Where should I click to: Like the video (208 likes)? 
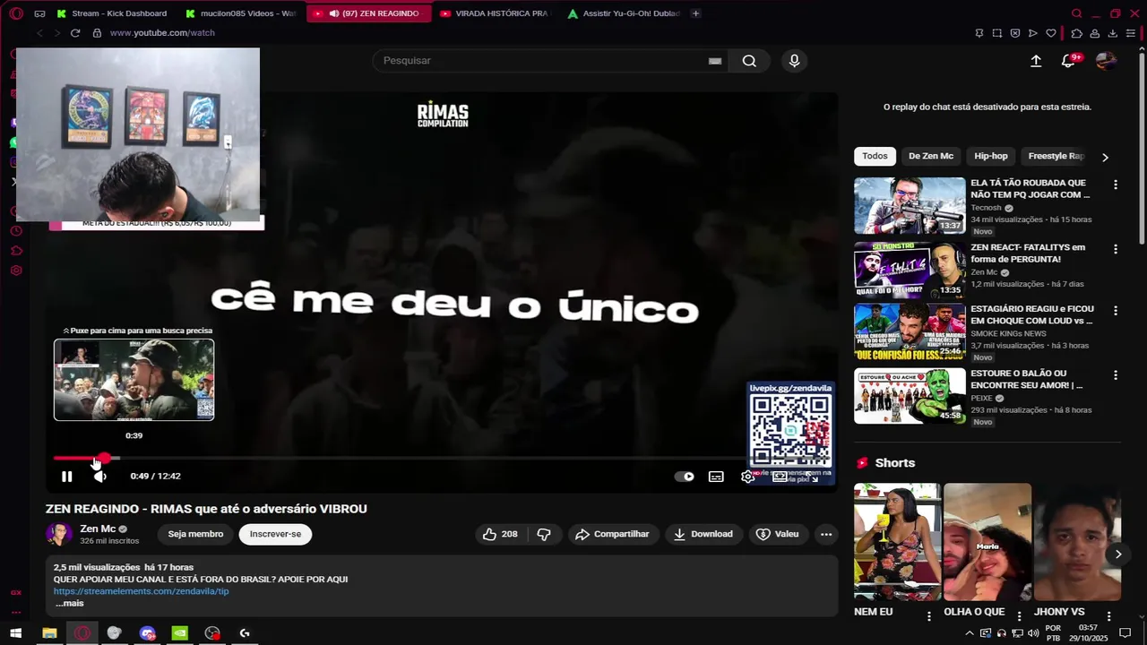500,534
